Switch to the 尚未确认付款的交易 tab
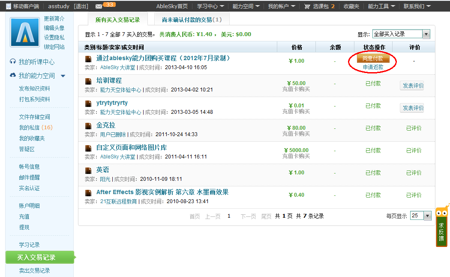Image resolution: width=450 pixels, height=277 pixels. (191, 19)
